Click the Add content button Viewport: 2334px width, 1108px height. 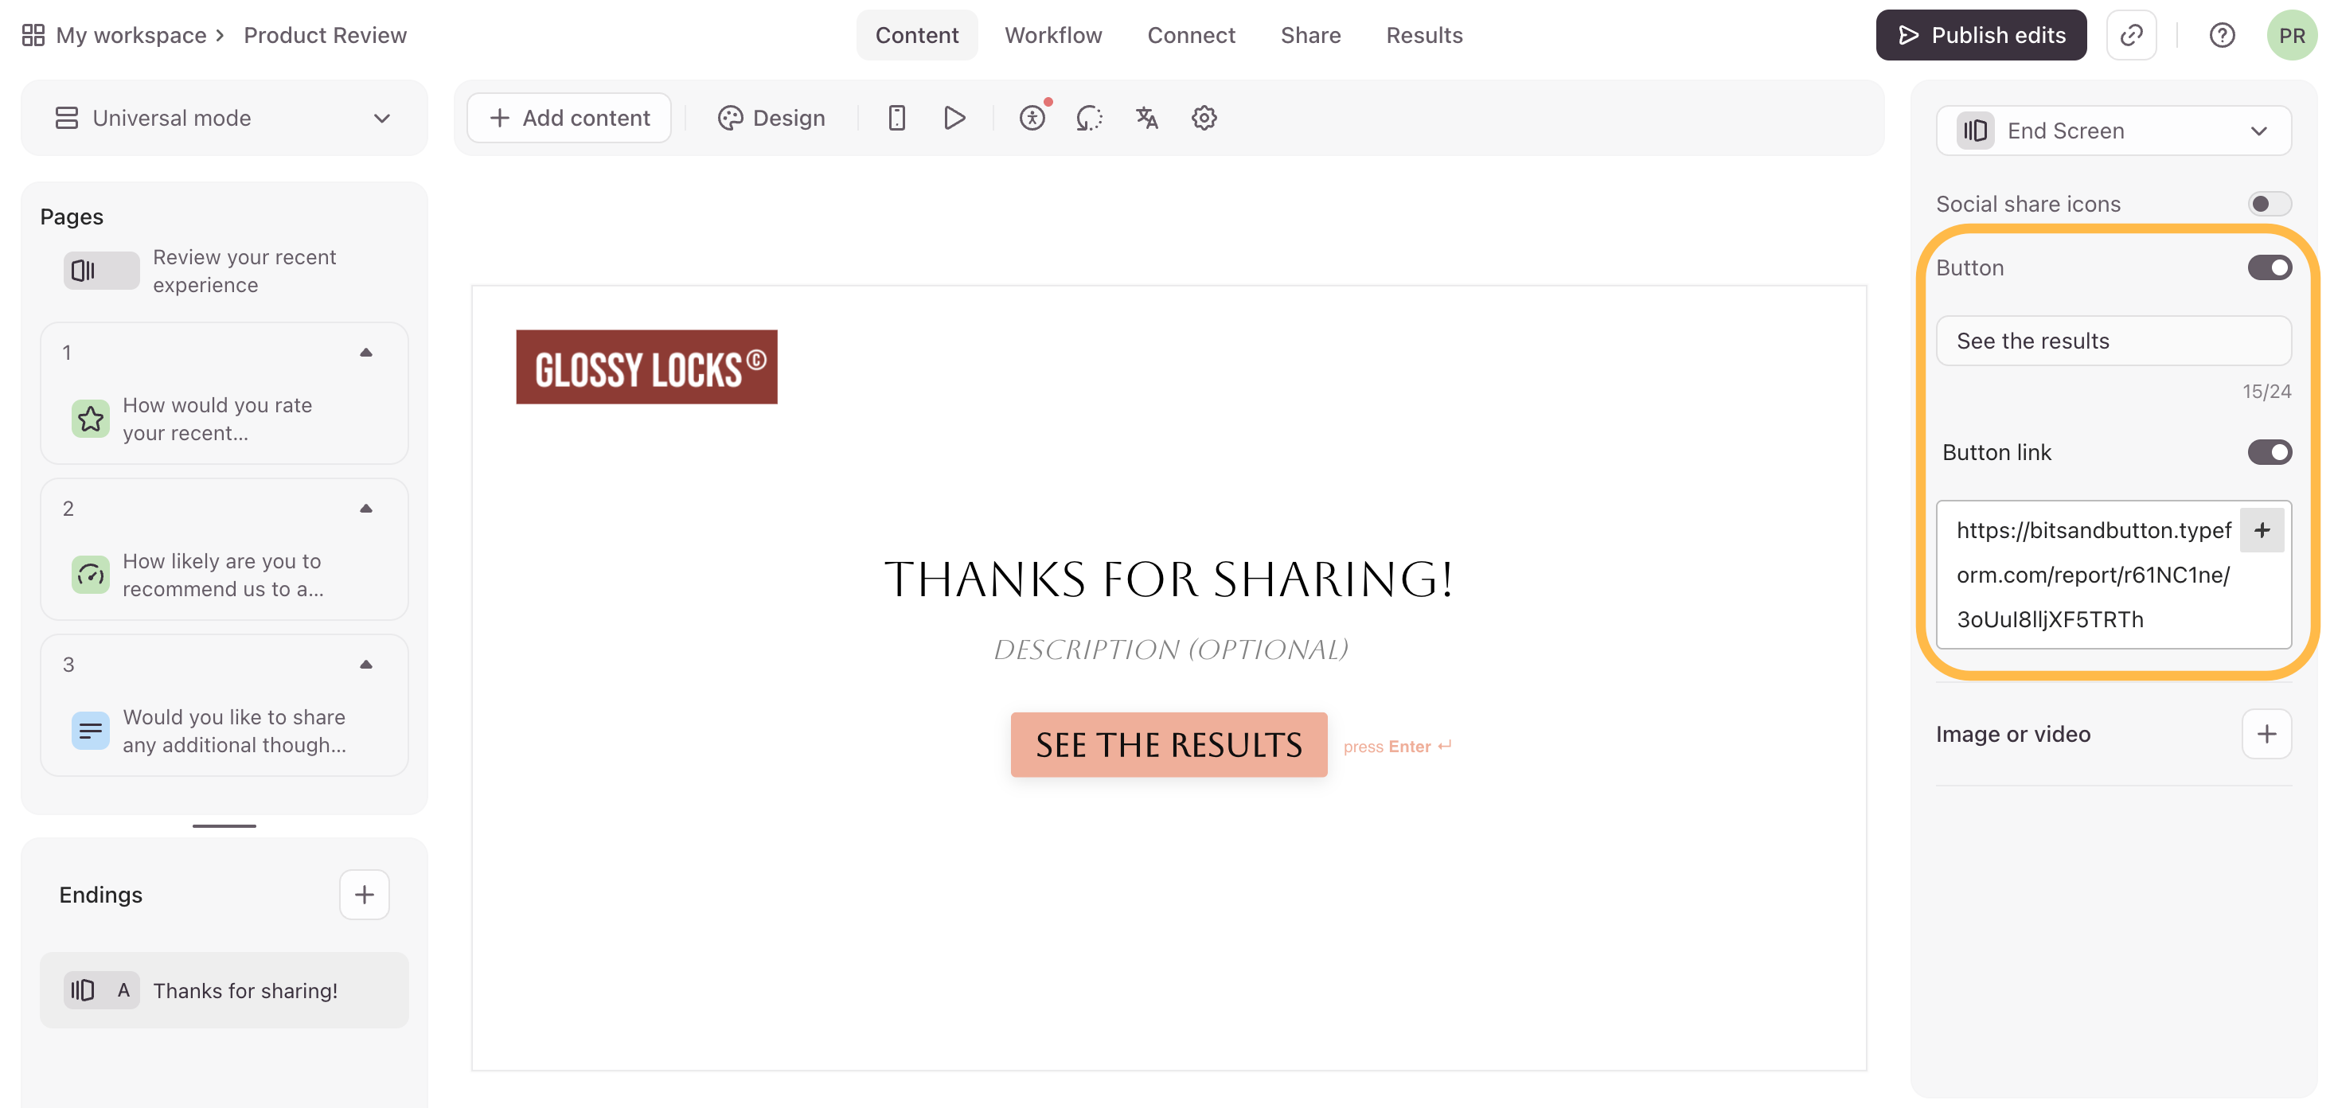coord(569,118)
